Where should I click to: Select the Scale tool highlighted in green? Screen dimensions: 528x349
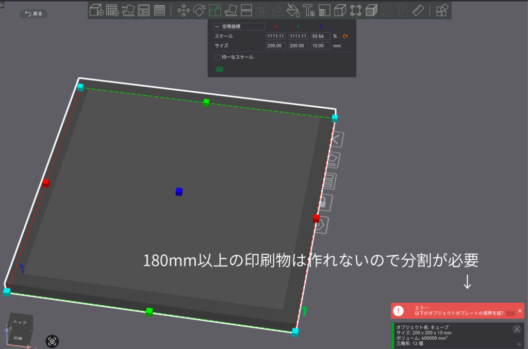pos(215,10)
